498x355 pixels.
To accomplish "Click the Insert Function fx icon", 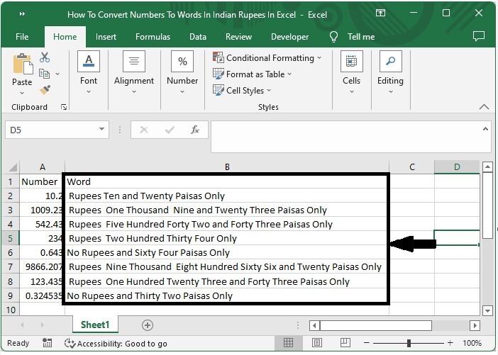I will [x=194, y=130].
